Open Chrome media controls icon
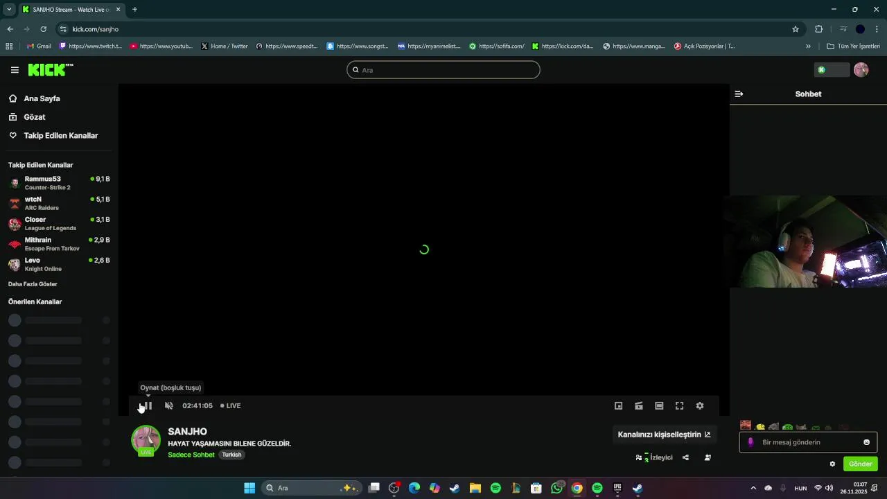This screenshot has height=499, width=887. point(843,29)
